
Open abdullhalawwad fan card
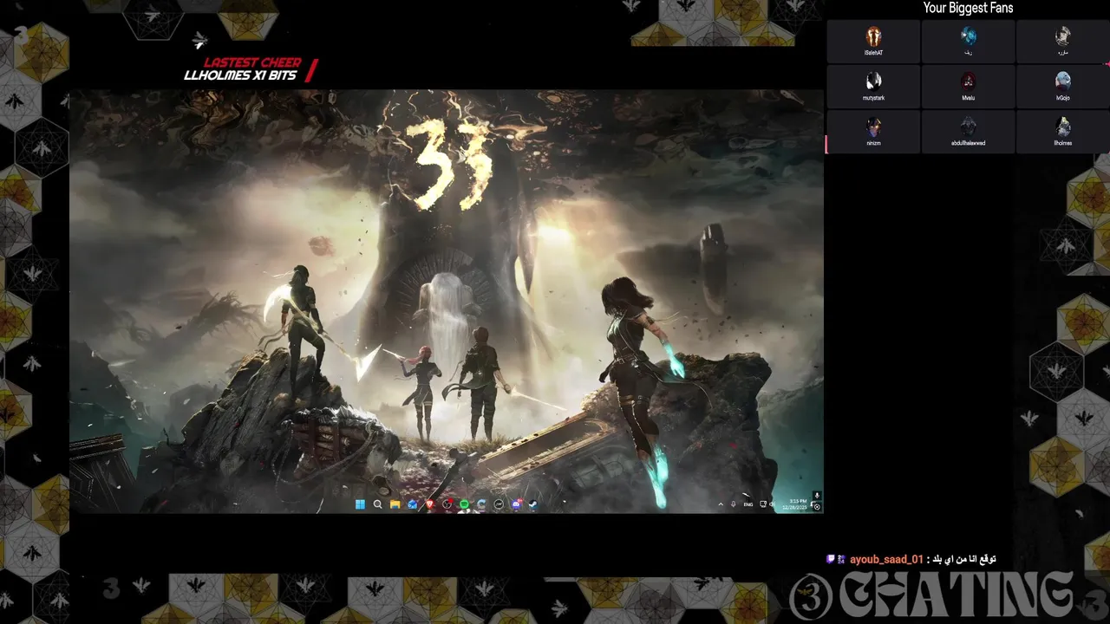pyautogui.click(x=968, y=131)
